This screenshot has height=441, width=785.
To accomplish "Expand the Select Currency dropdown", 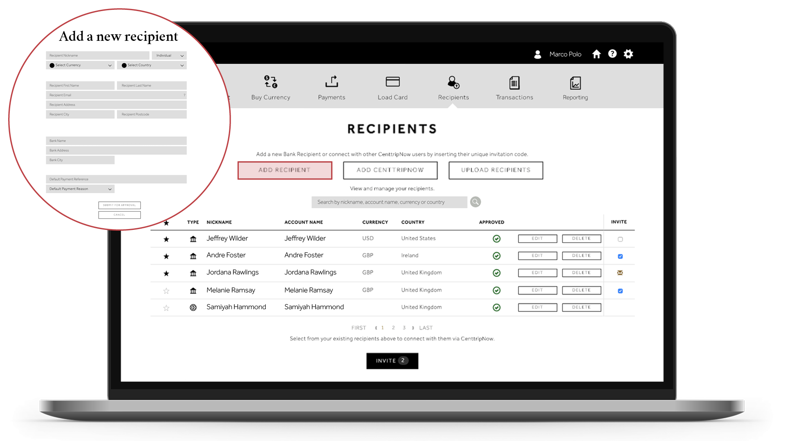I will coord(78,65).
